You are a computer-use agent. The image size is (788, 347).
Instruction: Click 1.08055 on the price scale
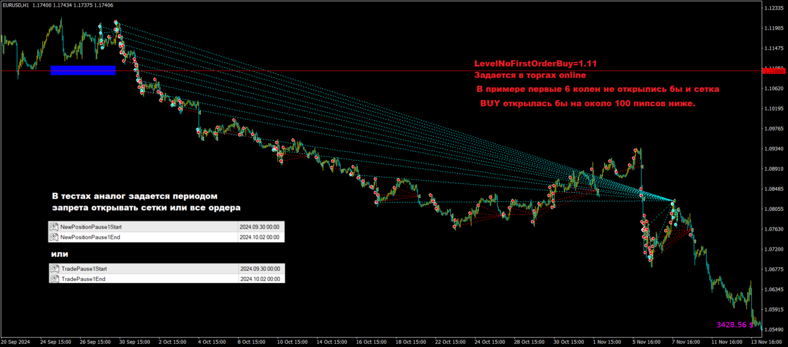(x=774, y=209)
